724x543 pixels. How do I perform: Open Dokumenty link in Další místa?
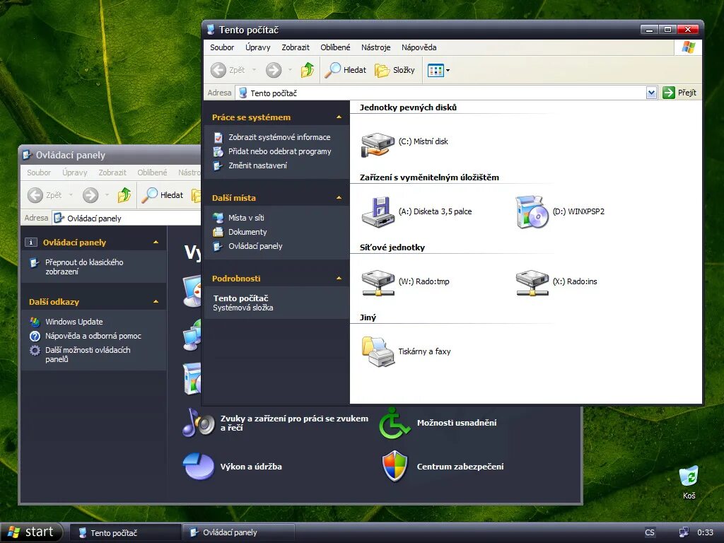[x=247, y=232]
